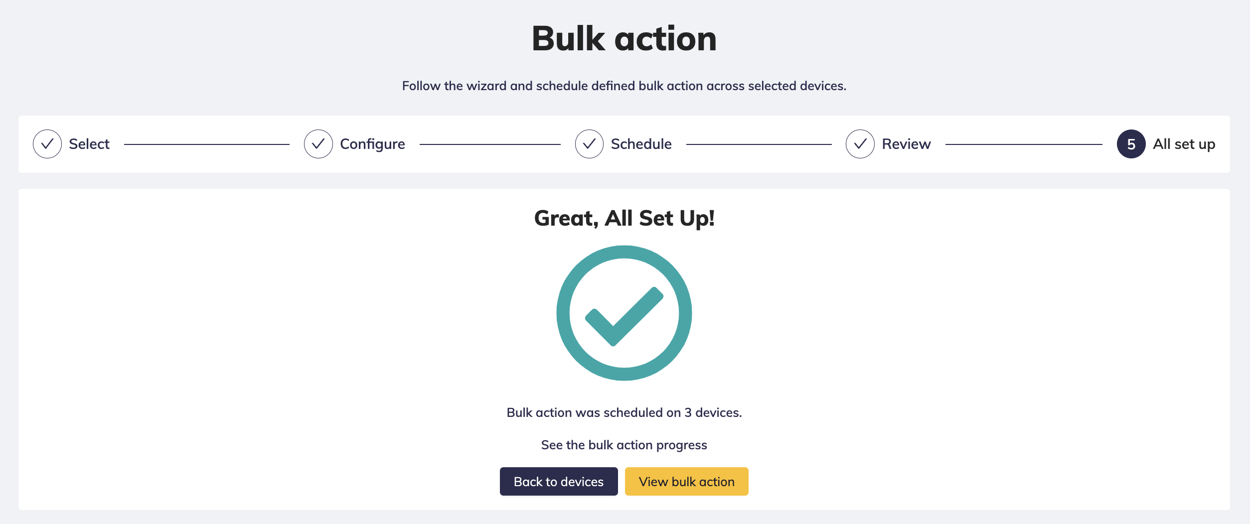Return to the Review step label
Image resolution: width=1250 pixels, height=524 pixels.
(x=906, y=144)
